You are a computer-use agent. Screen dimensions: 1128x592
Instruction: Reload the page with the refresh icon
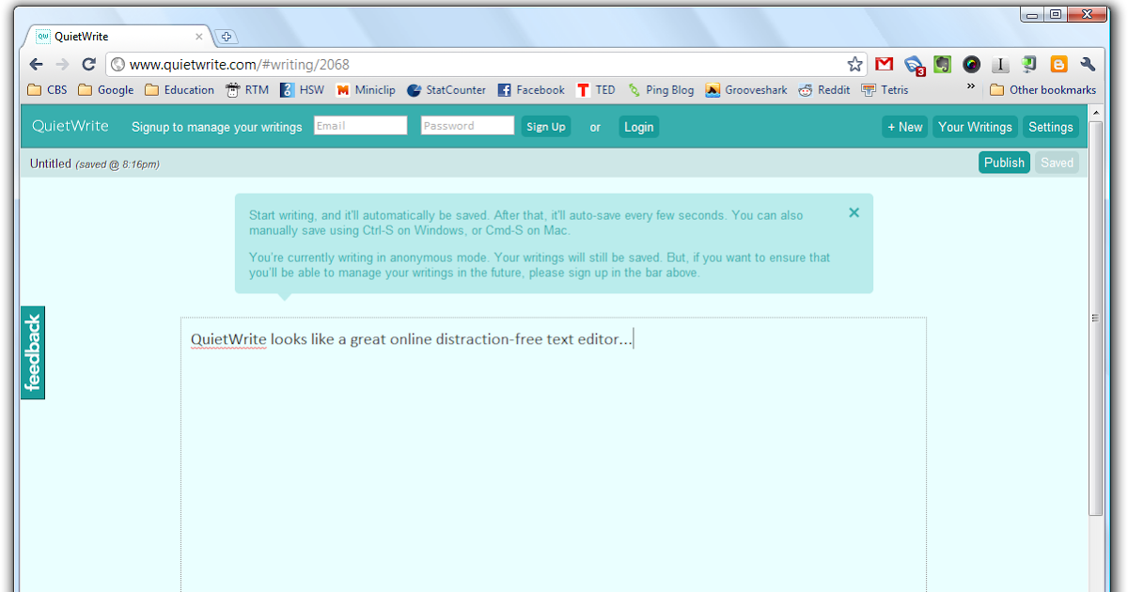(x=88, y=64)
